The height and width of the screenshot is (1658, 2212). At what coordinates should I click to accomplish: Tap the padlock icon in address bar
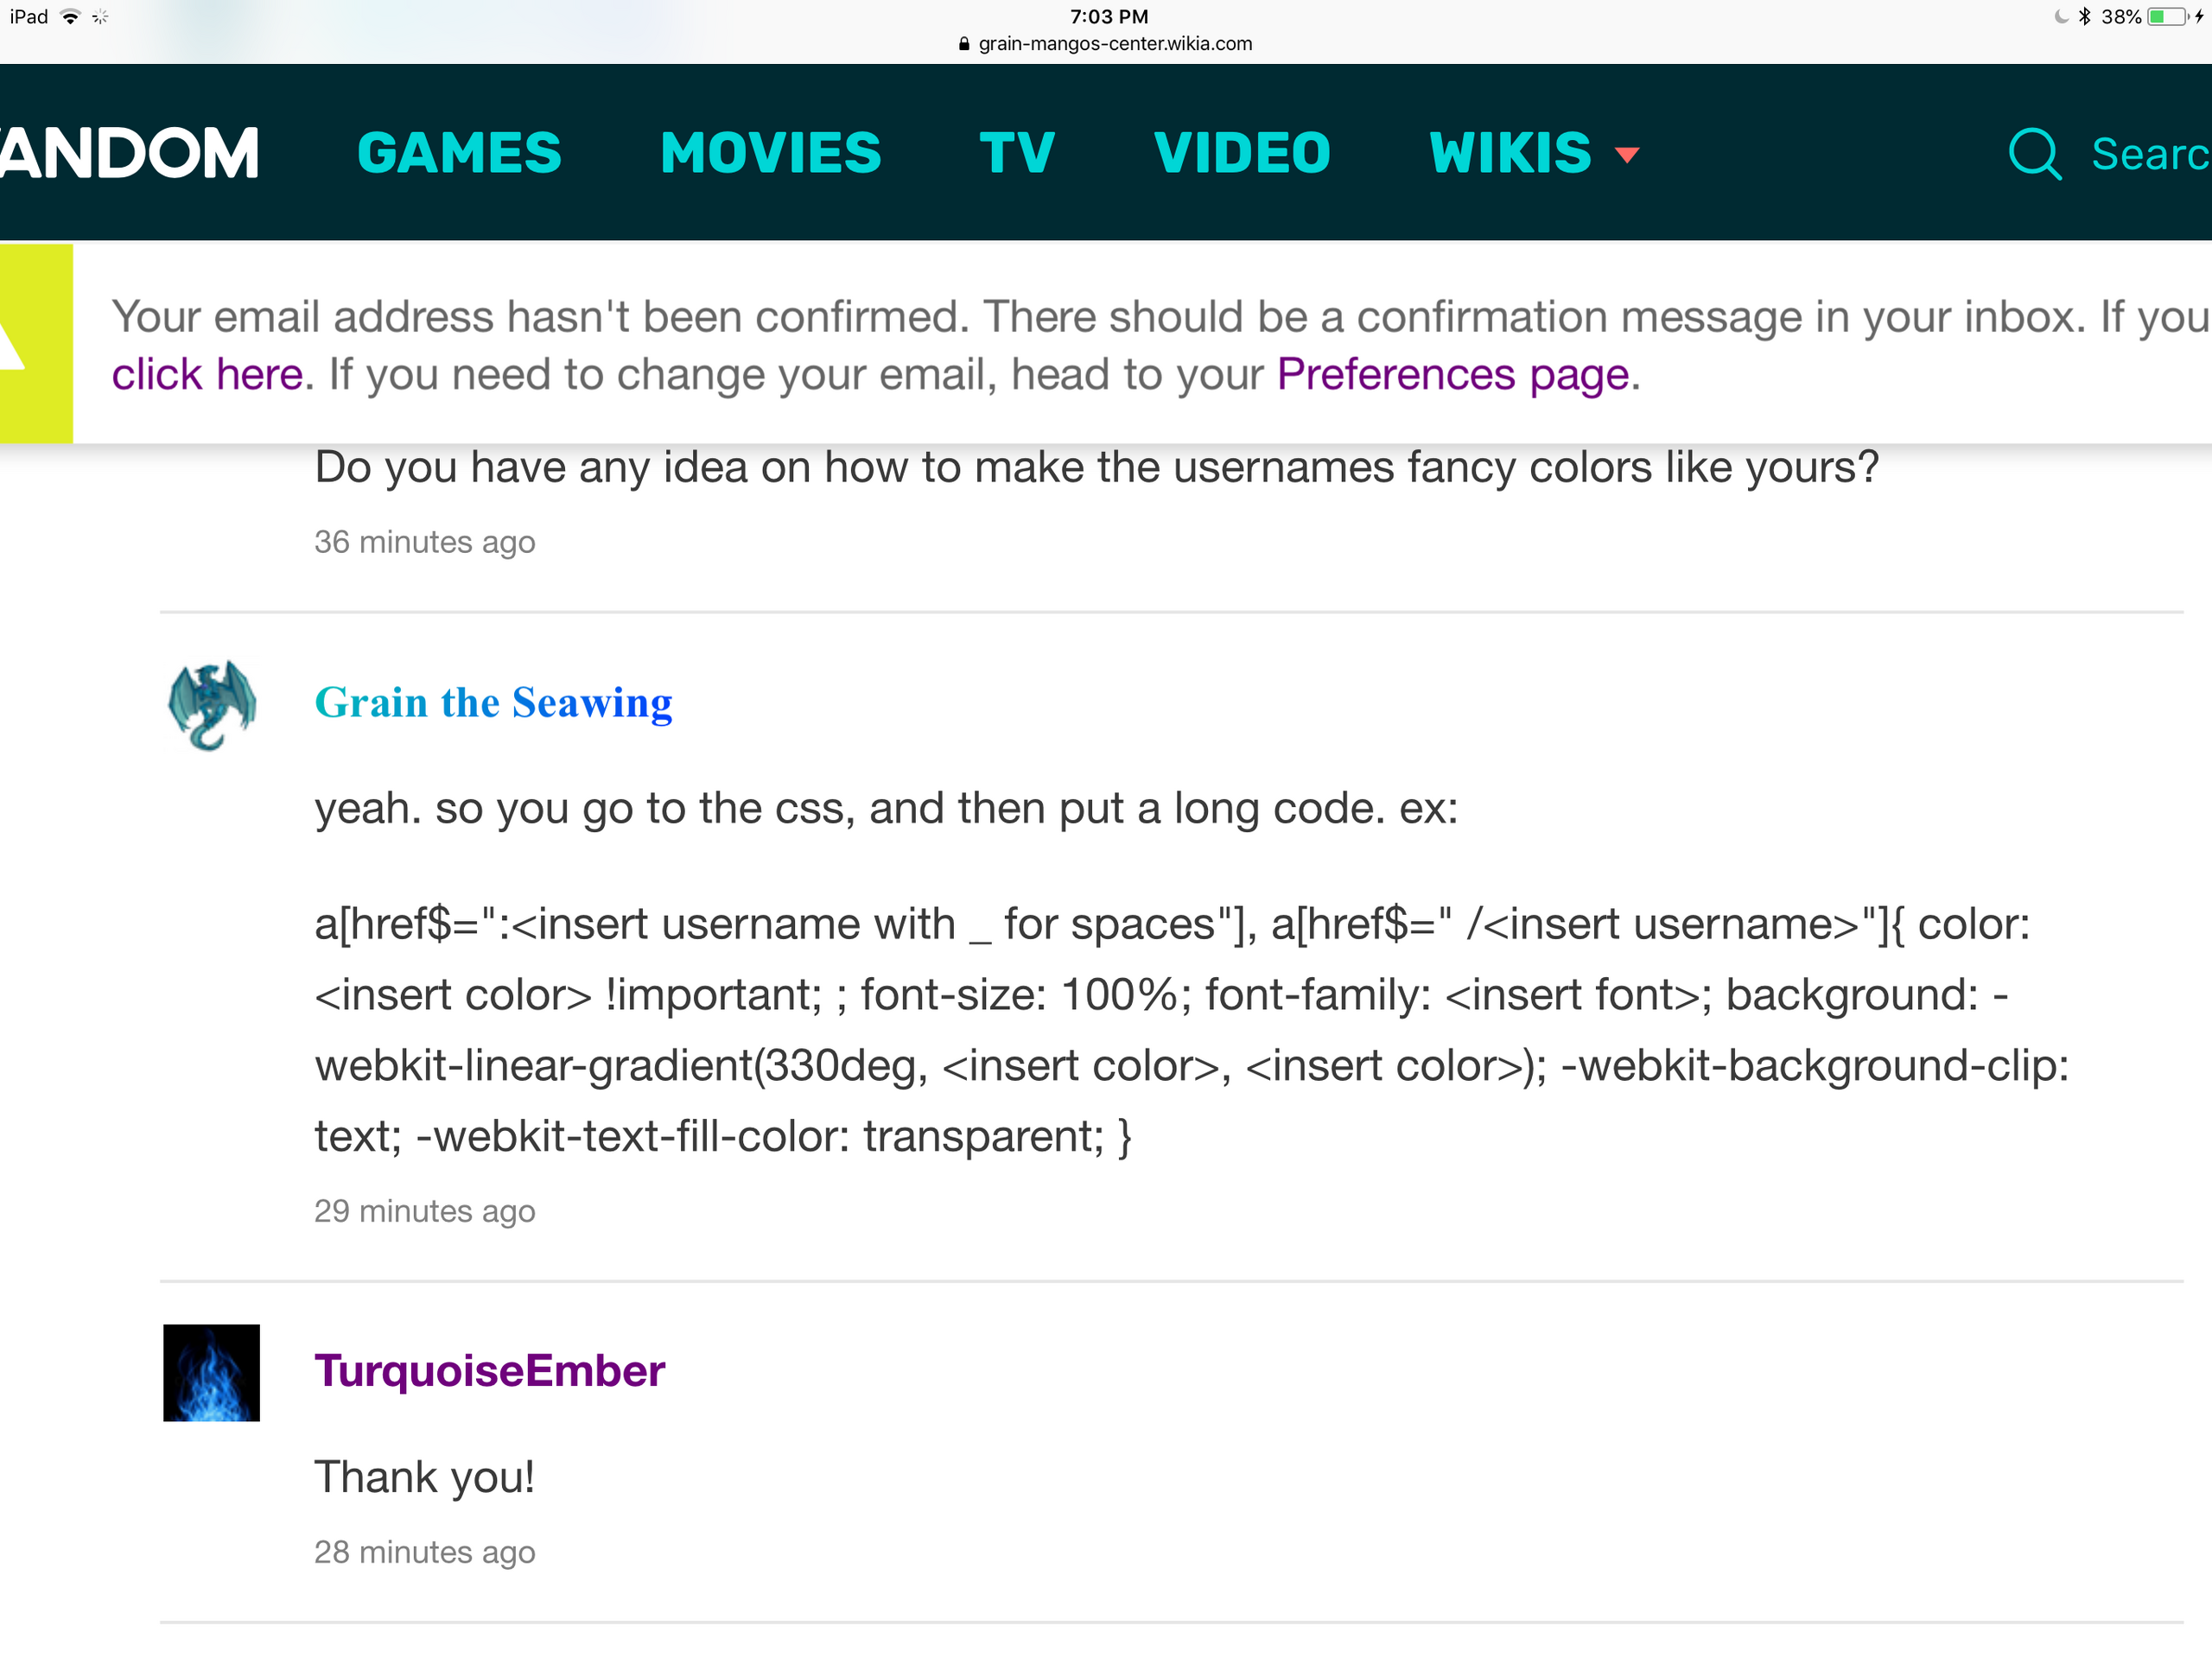(963, 44)
